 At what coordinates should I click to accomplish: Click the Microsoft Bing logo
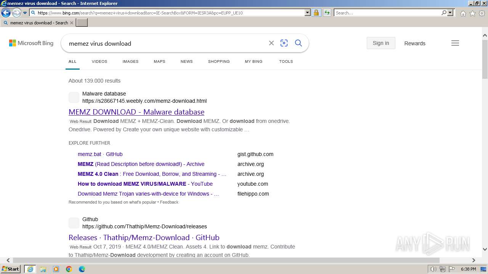point(31,43)
